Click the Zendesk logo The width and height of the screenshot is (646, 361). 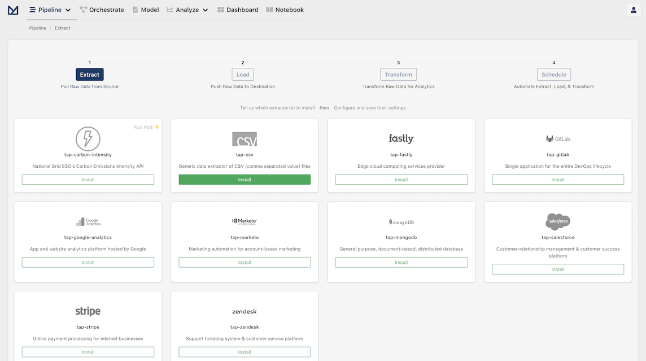[x=245, y=311]
